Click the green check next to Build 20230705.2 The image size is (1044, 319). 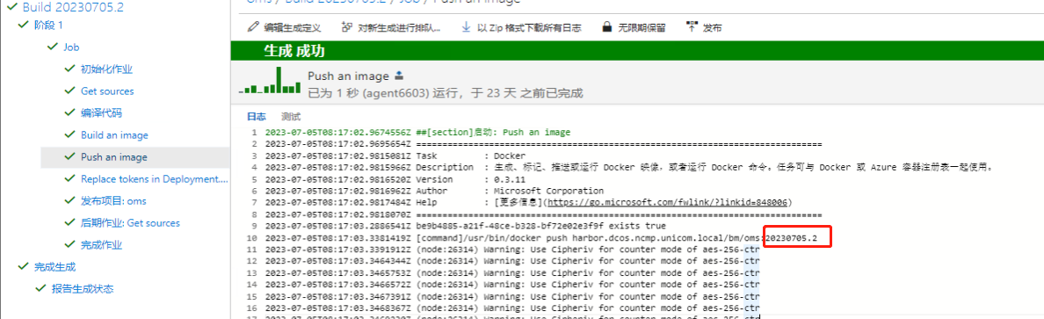(11, 8)
